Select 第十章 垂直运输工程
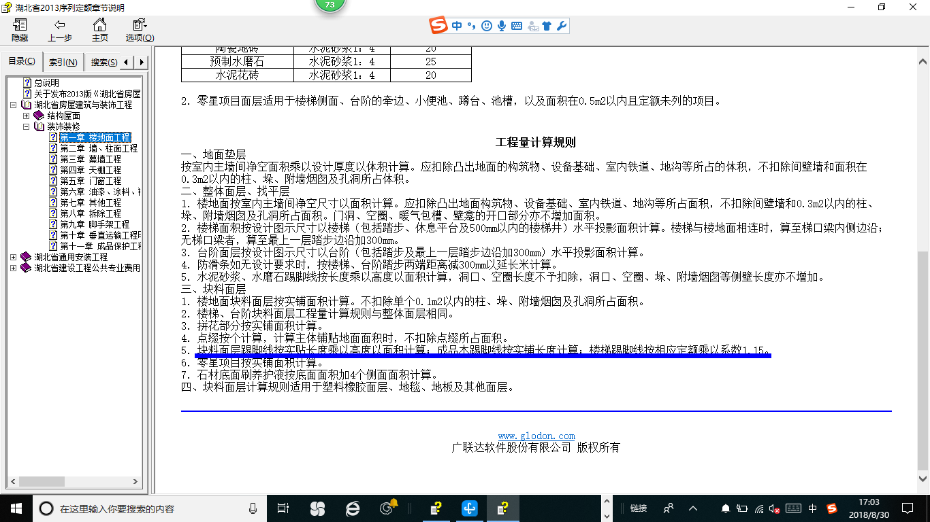 point(100,235)
